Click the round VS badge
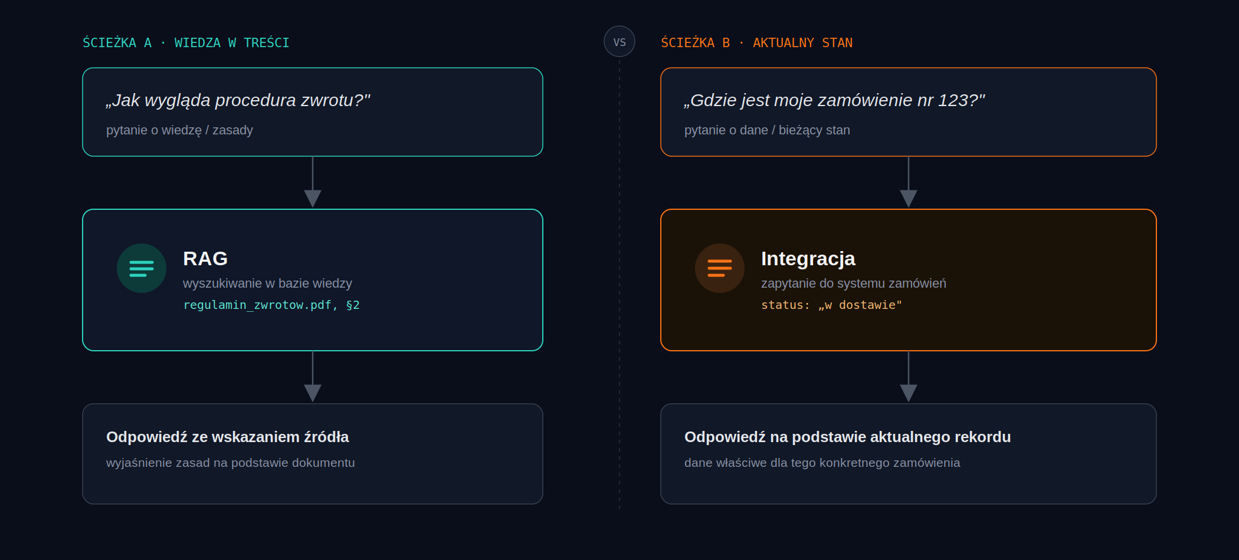The height and width of the screenshot is (560, 1239). coord(619,41)
